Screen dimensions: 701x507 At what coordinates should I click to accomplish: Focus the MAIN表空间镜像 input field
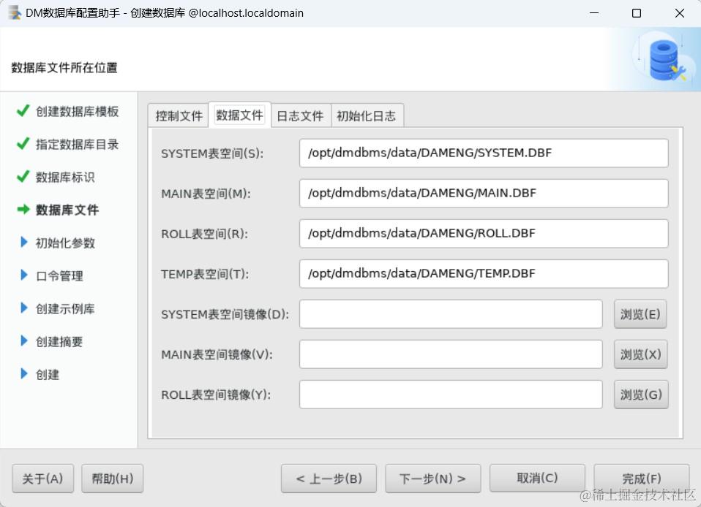coord(451,354)
